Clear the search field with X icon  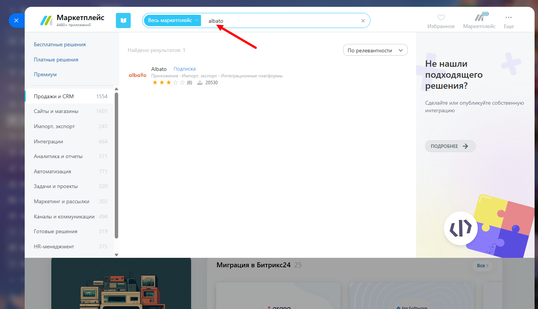click(x=363, y=21)
